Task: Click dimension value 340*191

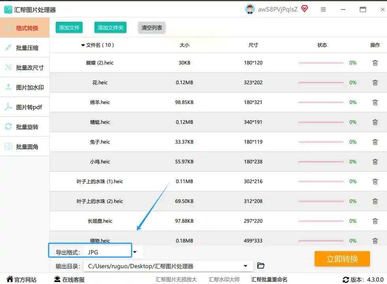Action: tap(253, 122)
